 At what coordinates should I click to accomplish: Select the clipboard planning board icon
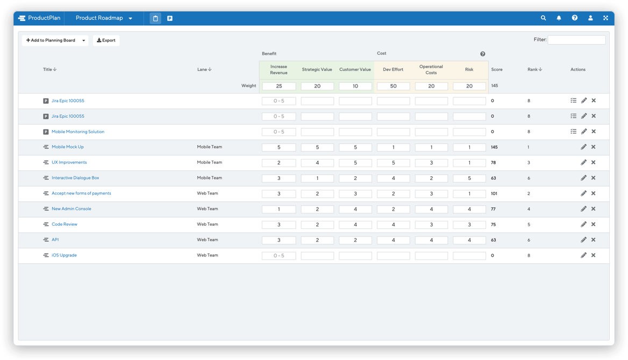tap(155, 18)
